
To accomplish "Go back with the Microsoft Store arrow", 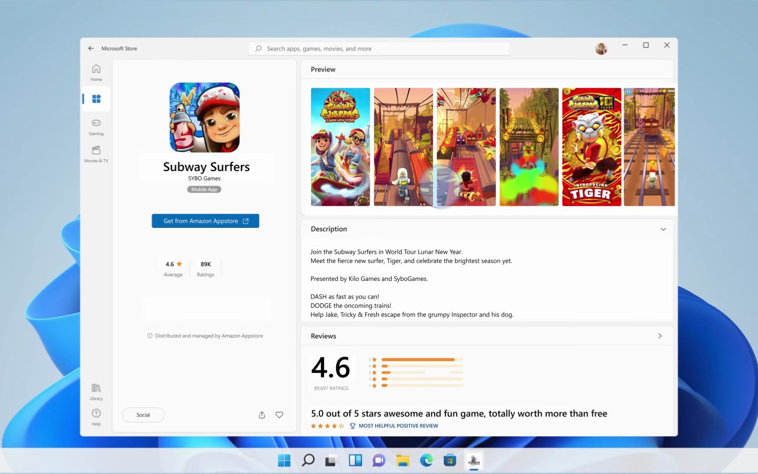I will 91,48.
